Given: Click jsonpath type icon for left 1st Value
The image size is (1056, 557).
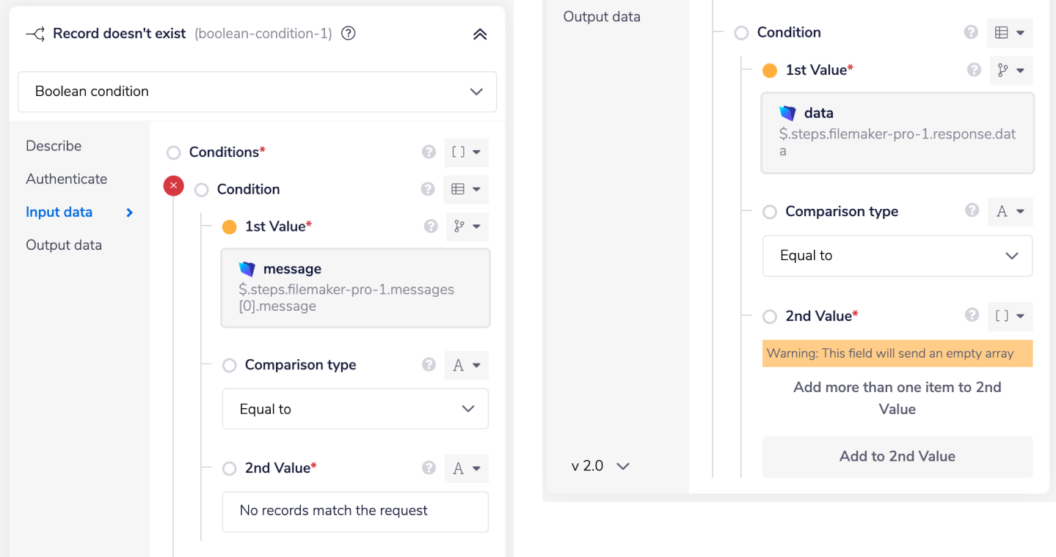Looking at the screenshot, I should coord(467,226).
